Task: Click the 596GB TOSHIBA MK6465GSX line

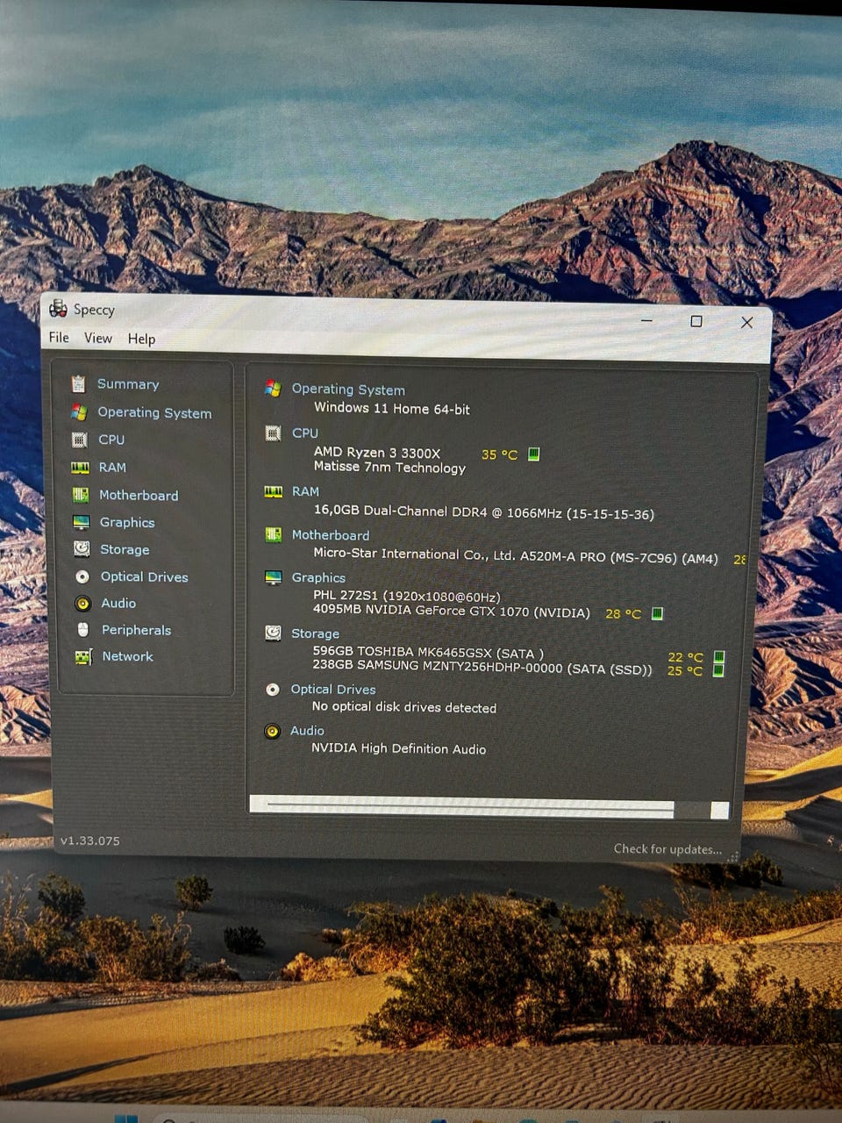Action: click(428, 652)
